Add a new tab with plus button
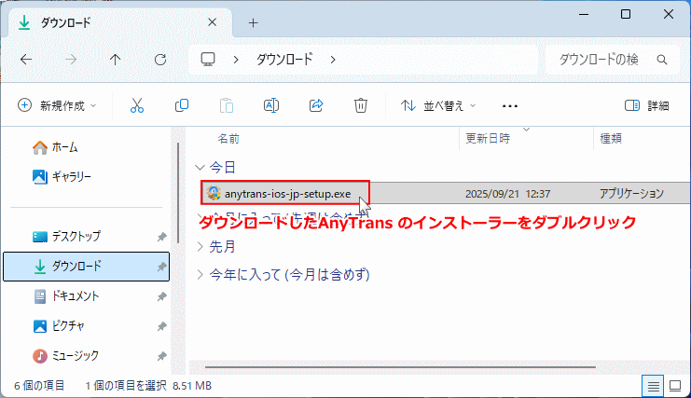 tap(253, 23)
